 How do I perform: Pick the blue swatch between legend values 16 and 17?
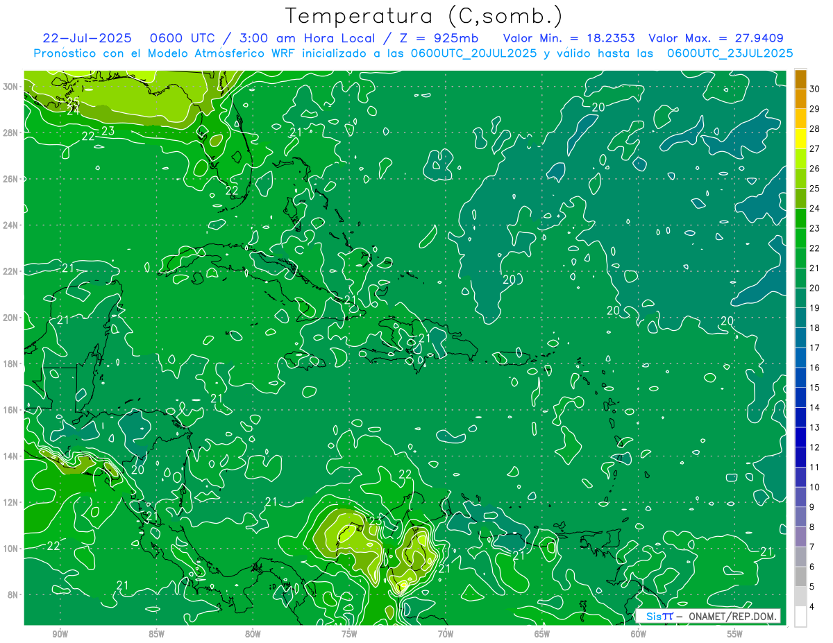tap(801, 358)
